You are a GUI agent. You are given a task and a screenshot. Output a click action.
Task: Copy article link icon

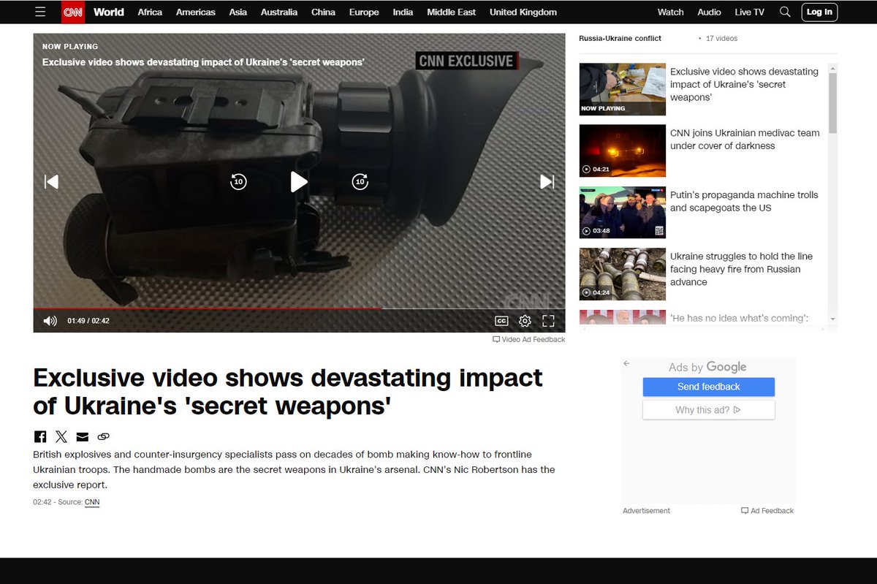pos(103,436)
